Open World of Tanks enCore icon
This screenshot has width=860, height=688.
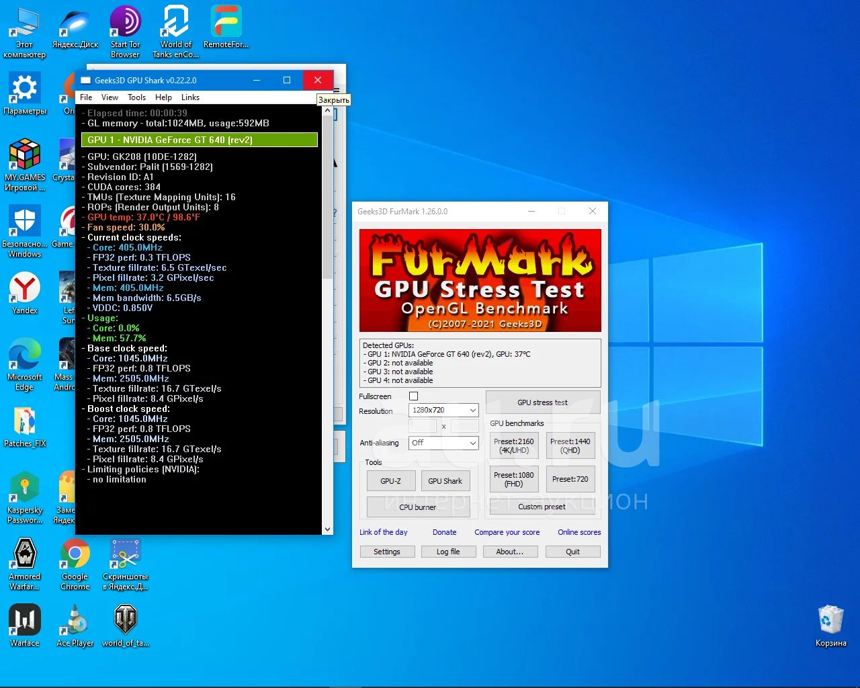coord(175,32)
